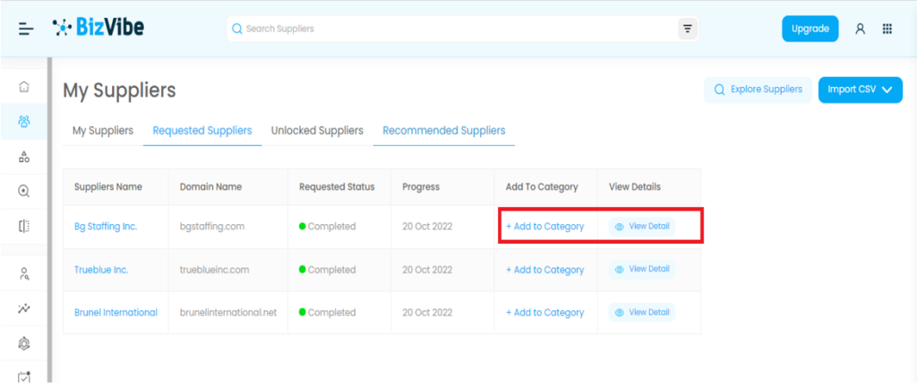This screenshot has height=388, width=917.
Task: Click View Detail for Brunel International
Action: tap(642, 313)
